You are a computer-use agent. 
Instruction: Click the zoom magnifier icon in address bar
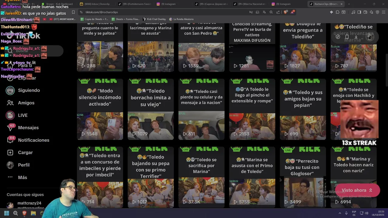click(x=271, y=12)
